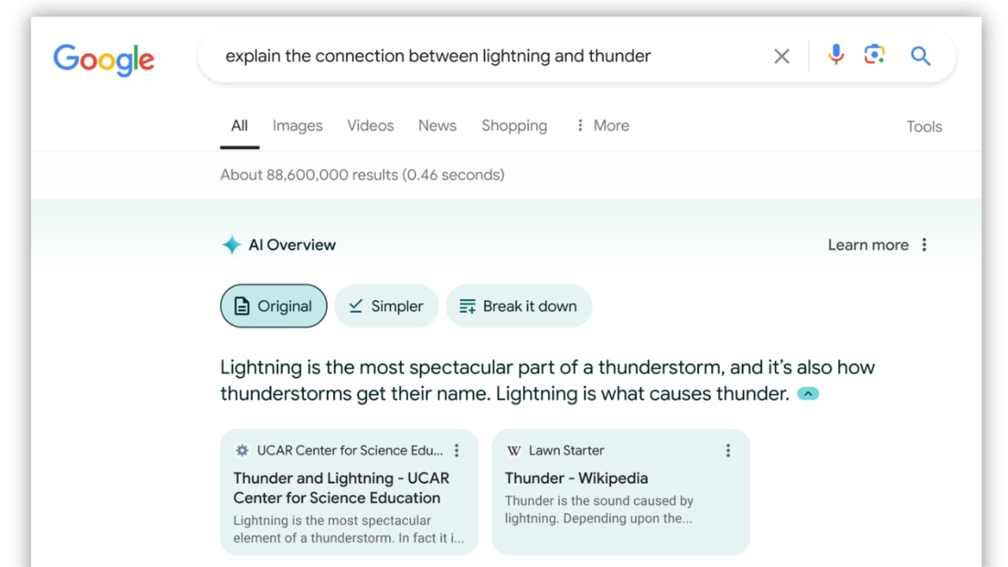
Task: Open the Tools search options
Action: coord(924,127)
